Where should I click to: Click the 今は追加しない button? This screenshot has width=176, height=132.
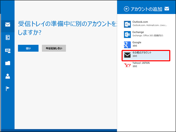pos(54,48)
